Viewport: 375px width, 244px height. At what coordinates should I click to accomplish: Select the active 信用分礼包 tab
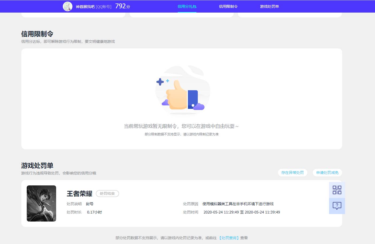(x=187, y=6)
